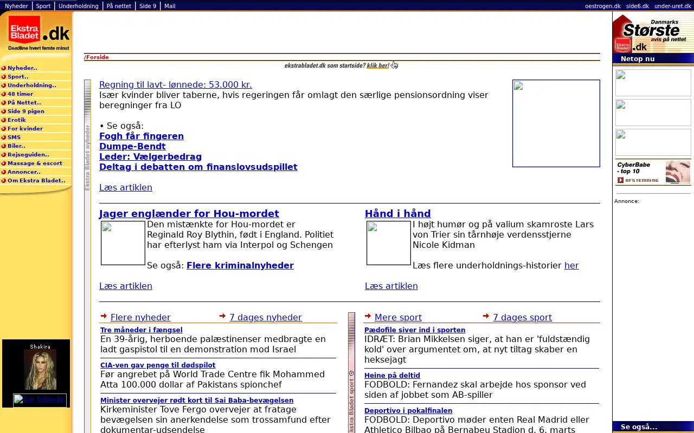Open Massage & escort in the sidebar
This screenshot has width=694, height=433.
tap(35, 163)
